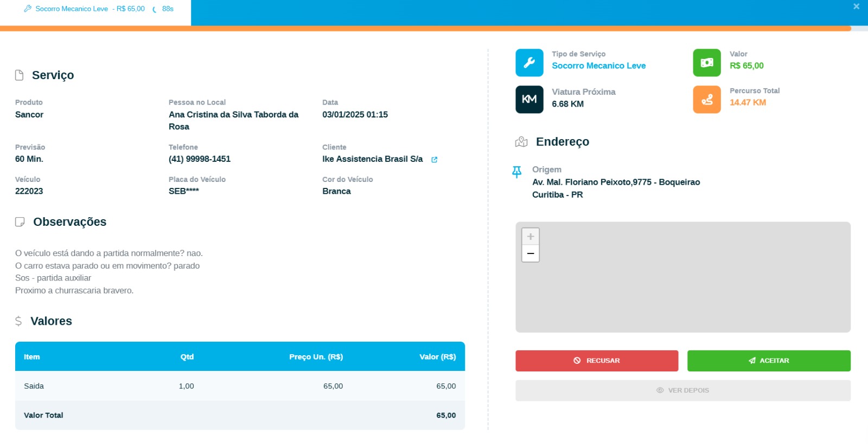Image resolution: width=868 pixels, height=444 pixels.
Task: Refuse the service with RECUSAR button
Action: [596, 361]
